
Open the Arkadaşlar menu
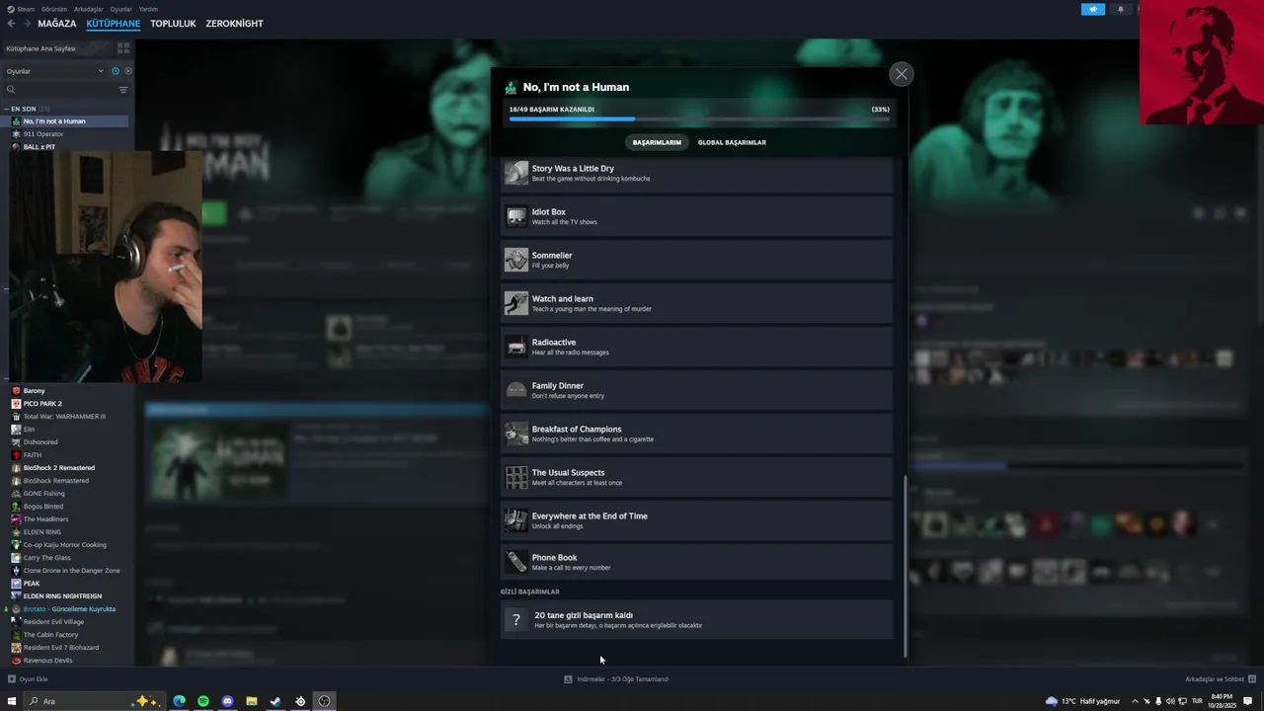point(88,9)
